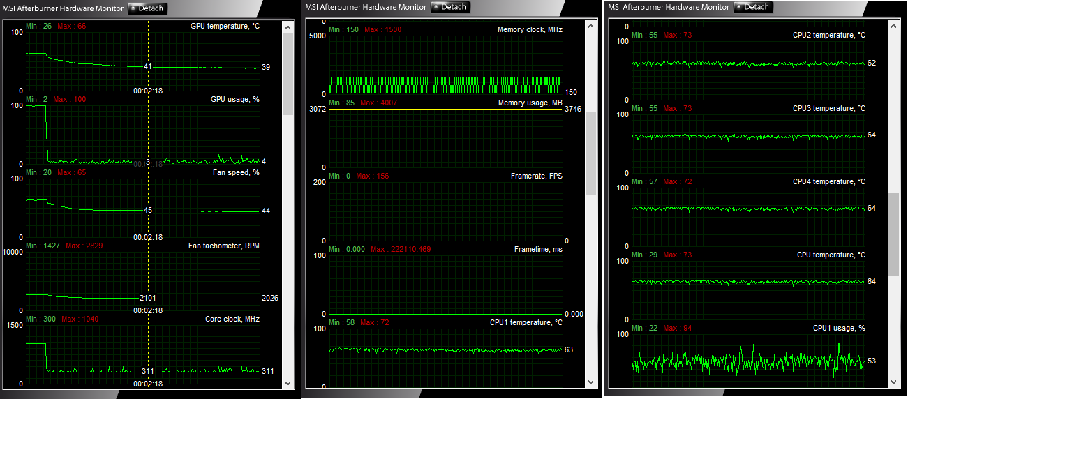Click the Max : 1500 memory clock value

coord(382,29)
